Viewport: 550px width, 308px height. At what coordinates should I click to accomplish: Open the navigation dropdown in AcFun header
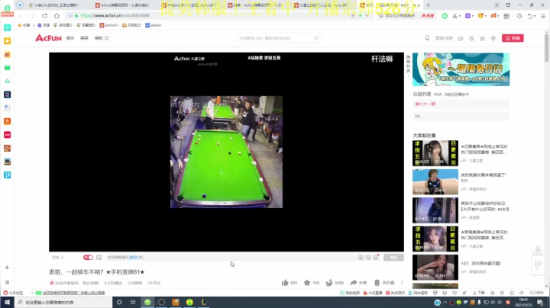coord(102,38)
